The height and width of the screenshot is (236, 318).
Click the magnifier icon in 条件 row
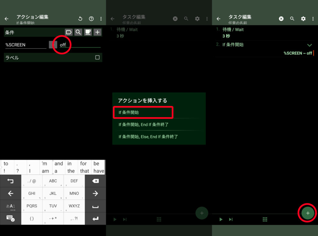tap(78, 32)
